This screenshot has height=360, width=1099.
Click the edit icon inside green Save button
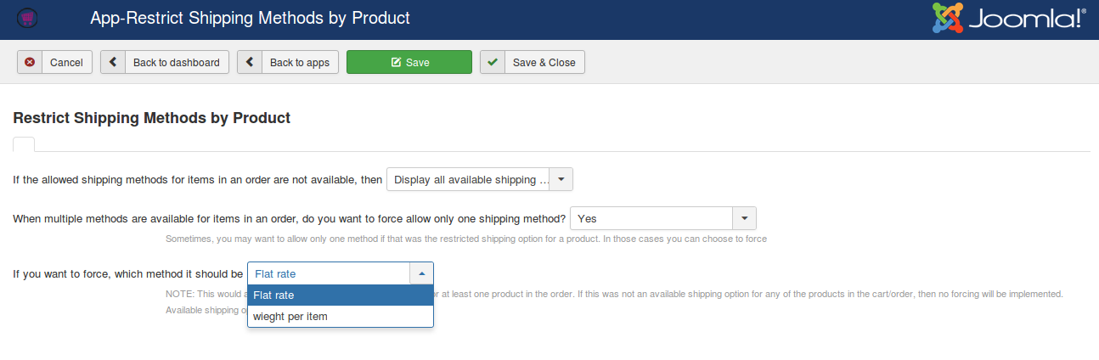point(396,63)
